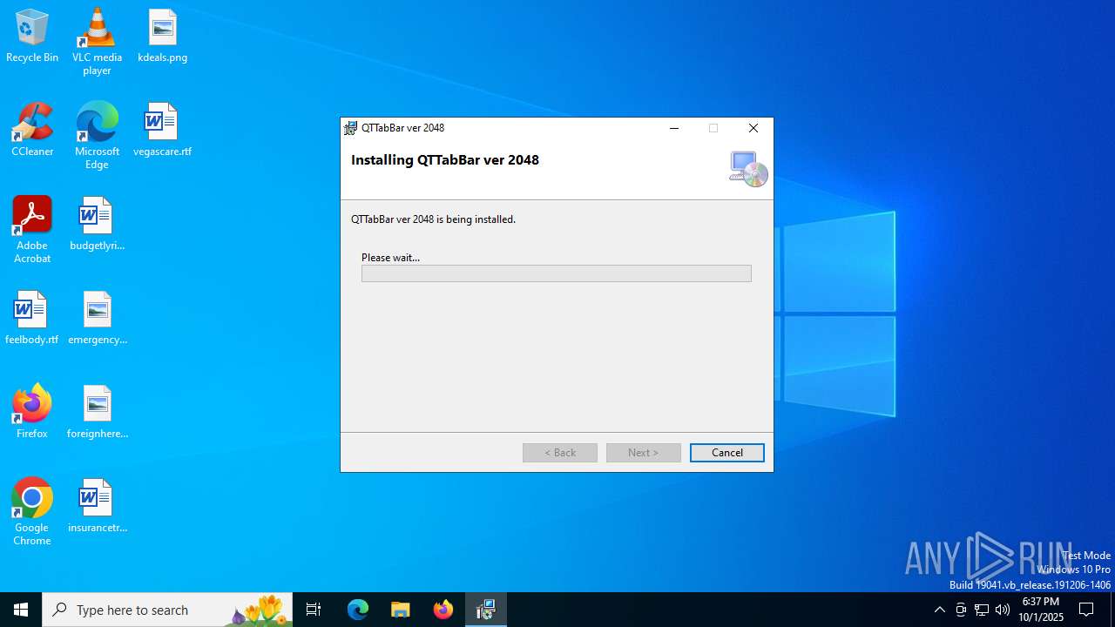Viewport: 1115px width, 627px height.
Task: Close the QTTabBar installer window
Action: coord(753,128)
